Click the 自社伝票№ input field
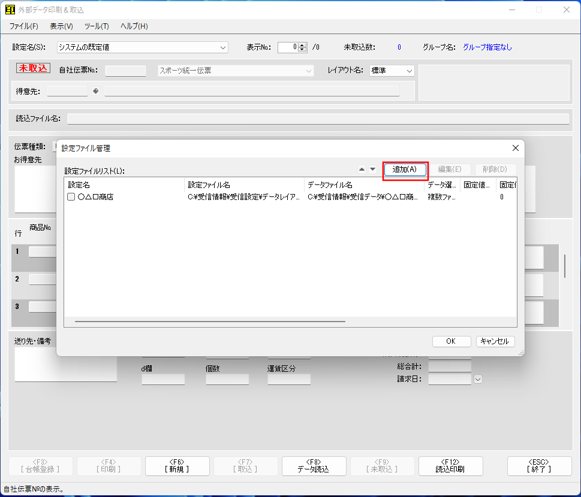Screen dimensions: 581x497 [125, 71]
